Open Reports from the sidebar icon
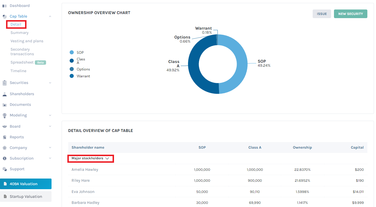The height and width of the screenshot is (207, 376). click(4, 137)
